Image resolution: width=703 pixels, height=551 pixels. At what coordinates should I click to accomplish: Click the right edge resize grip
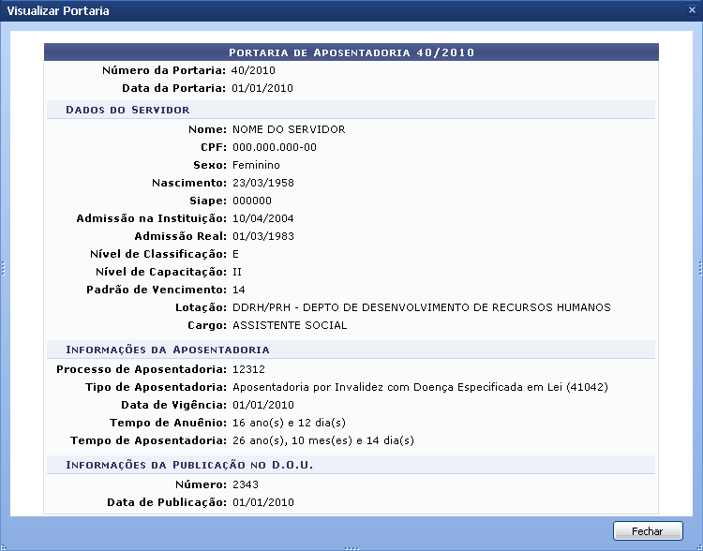(699, 269)
